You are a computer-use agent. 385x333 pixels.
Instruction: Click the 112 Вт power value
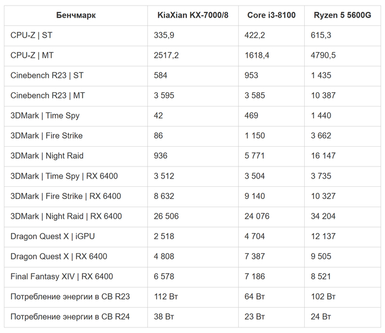coord(166,297)
